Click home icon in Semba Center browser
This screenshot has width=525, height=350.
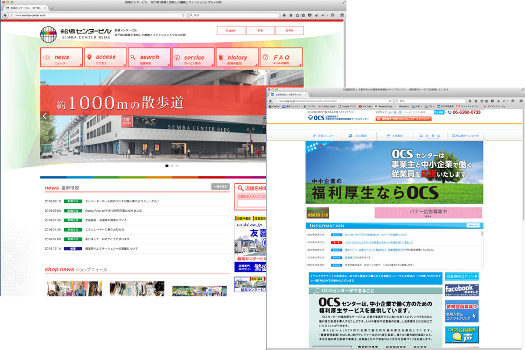[x=290, y=15]
